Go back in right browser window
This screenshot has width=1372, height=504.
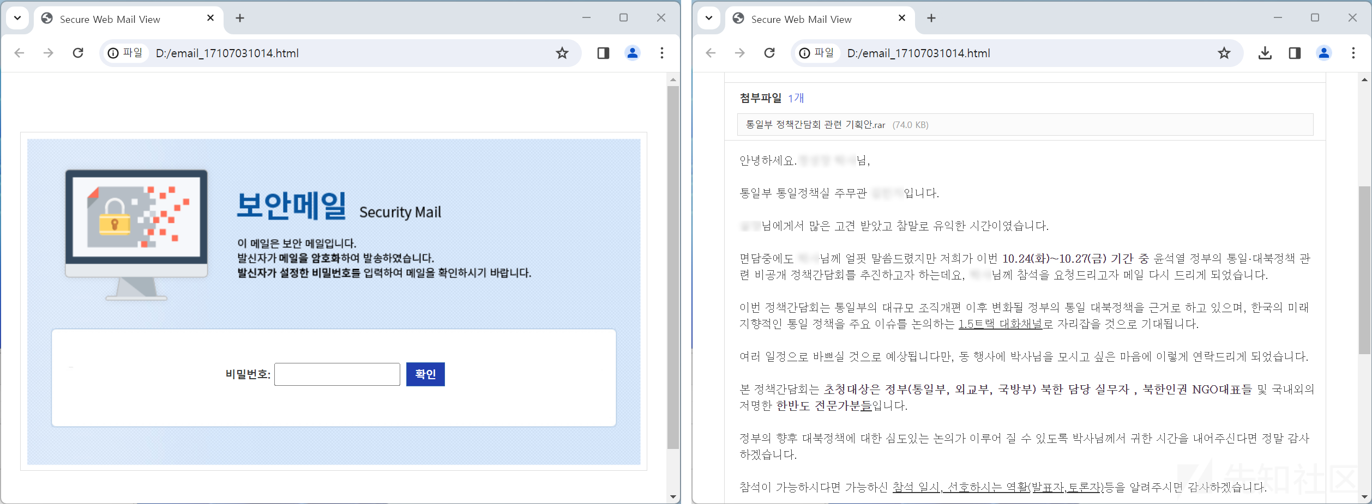click(x=711, y=53)
